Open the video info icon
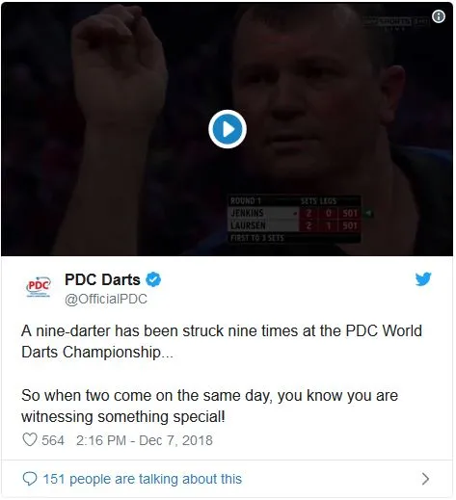Screen dimensions: 456x500 pyautogui.click(x=439, y=16)
